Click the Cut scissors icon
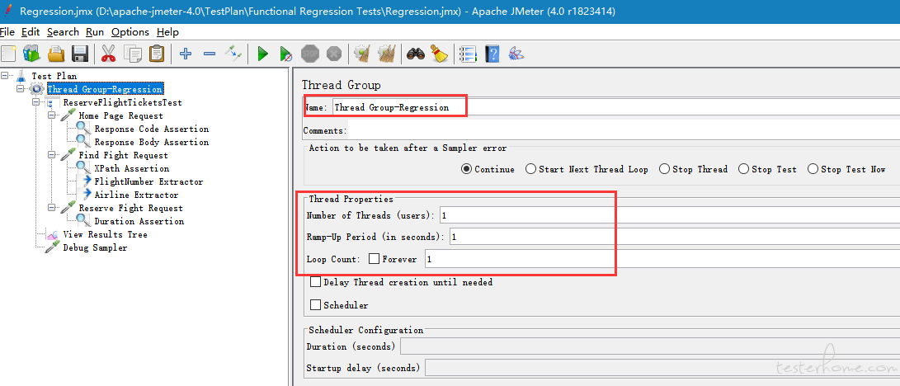This screenshot has width=900, height=386. pos(108,54)
